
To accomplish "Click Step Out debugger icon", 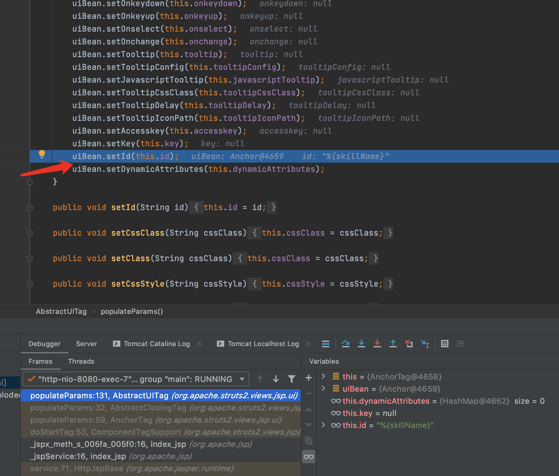I will (393, 344).
